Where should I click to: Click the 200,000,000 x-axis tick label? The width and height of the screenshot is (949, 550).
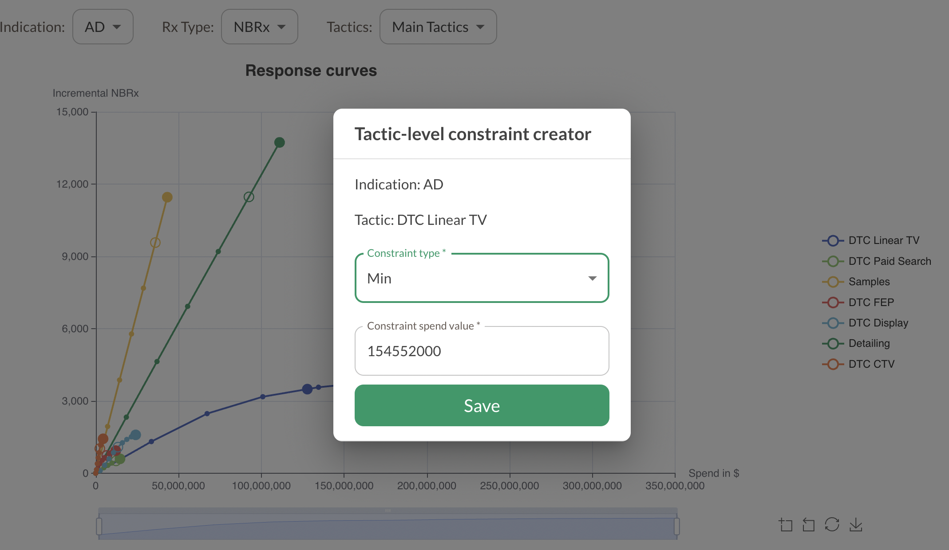[x=427, y=486]
